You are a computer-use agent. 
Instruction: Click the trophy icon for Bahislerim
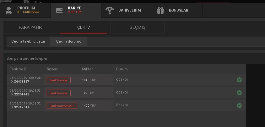110,10
